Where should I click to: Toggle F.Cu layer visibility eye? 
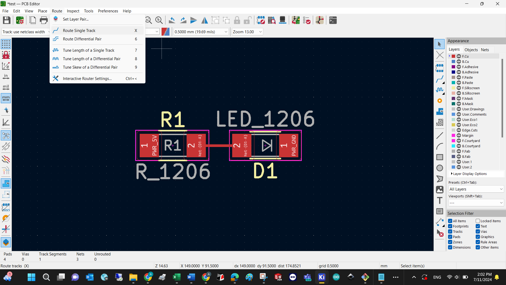pyautogui.click(x=459, y=56)
